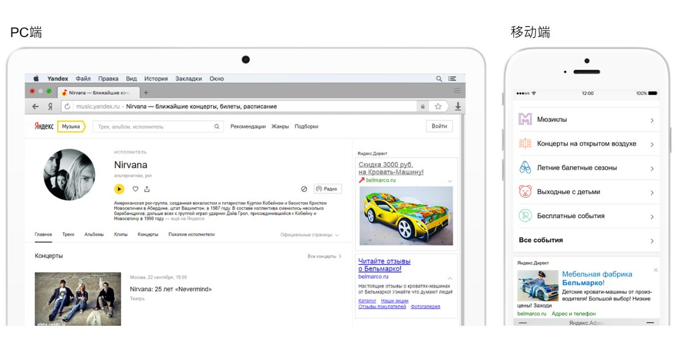Open the Все концерты link
The image size is (675, 354).
325,256
